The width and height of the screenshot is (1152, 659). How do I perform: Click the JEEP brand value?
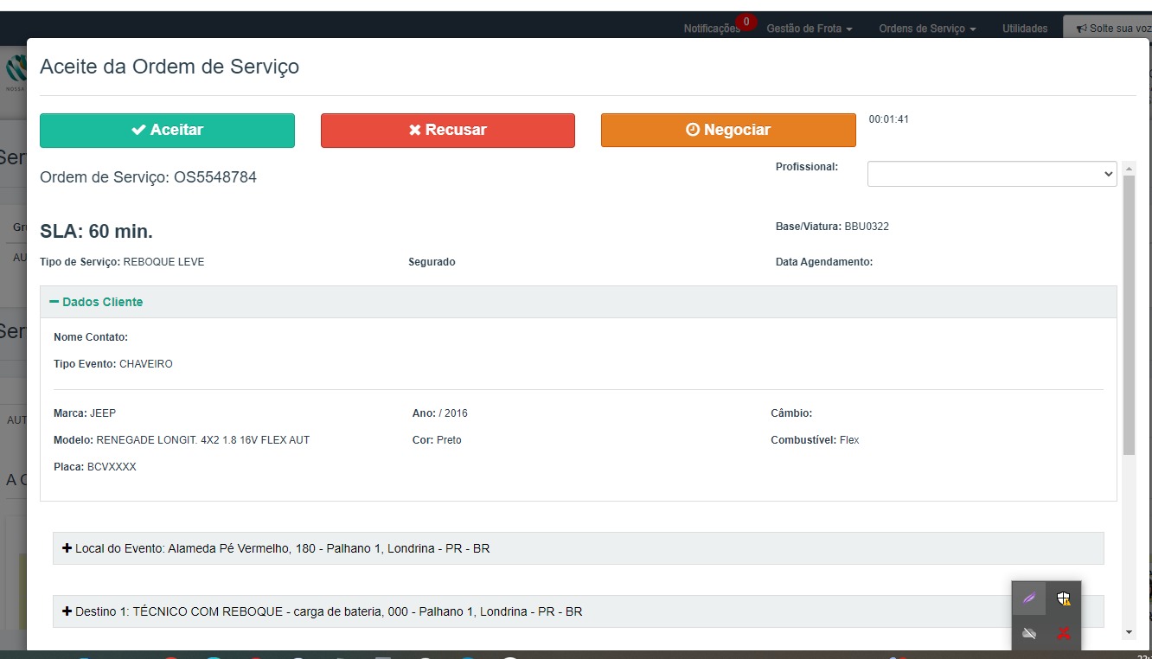pyautogui.click(x=103, y=413)
